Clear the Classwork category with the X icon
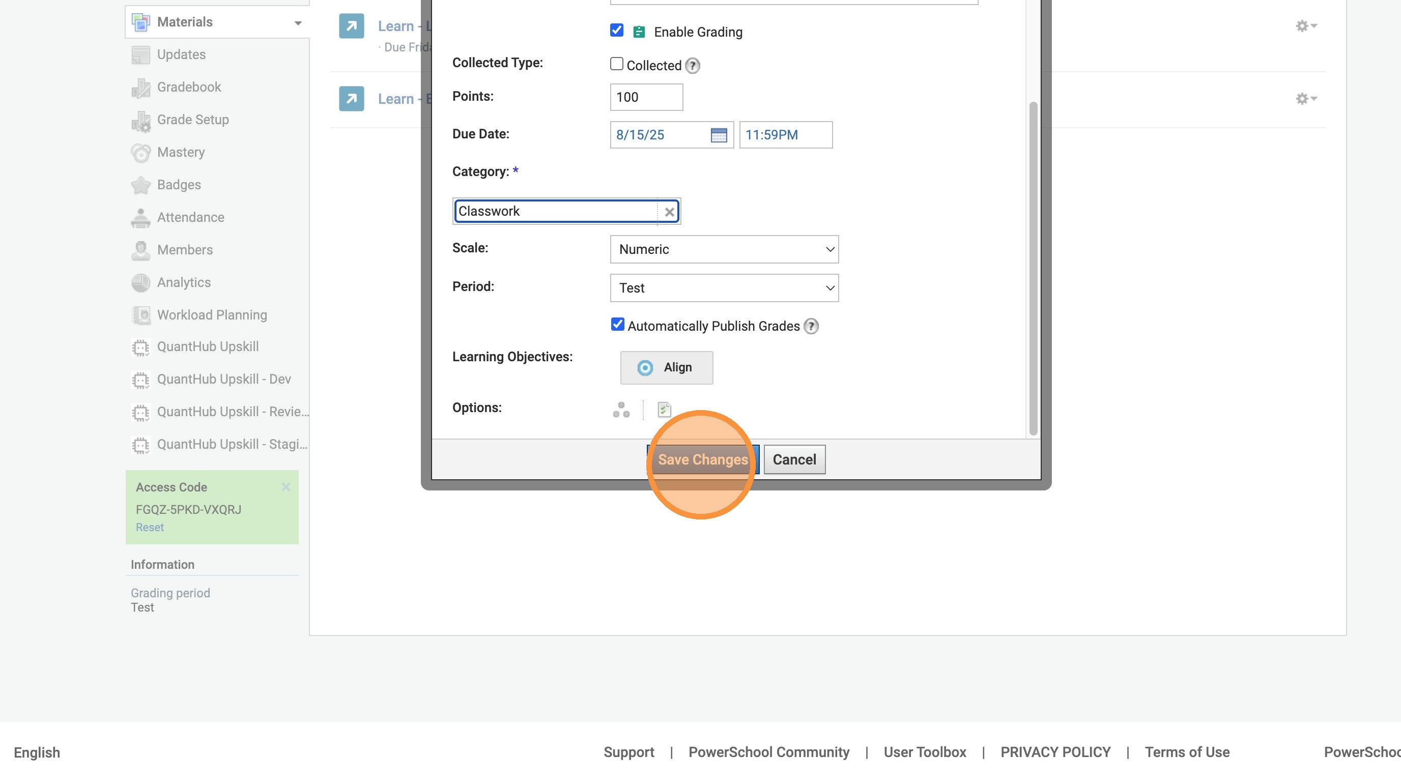The height and width of the screenshot is (783, 1401). click(669, 212)
